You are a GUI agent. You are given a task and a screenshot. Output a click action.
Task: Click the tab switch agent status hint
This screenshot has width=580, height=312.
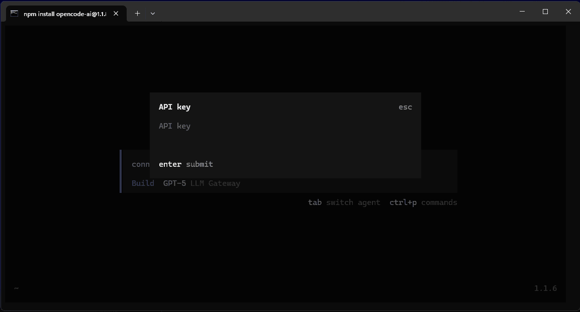pos(344,202)
